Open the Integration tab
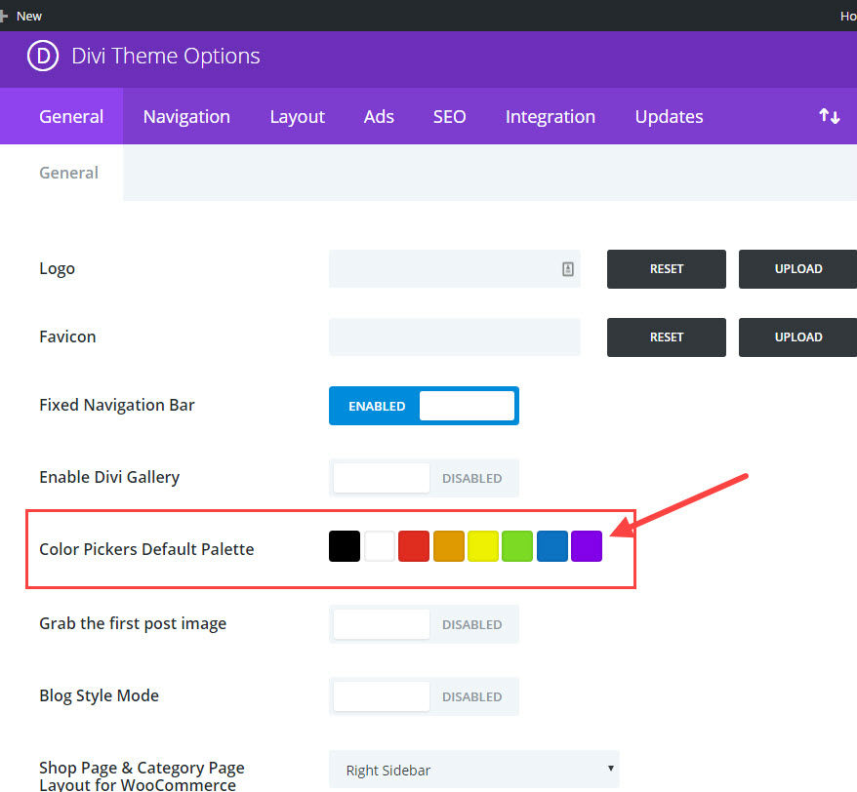The height and width of the screenshot is (792, 857). (550, 116)
